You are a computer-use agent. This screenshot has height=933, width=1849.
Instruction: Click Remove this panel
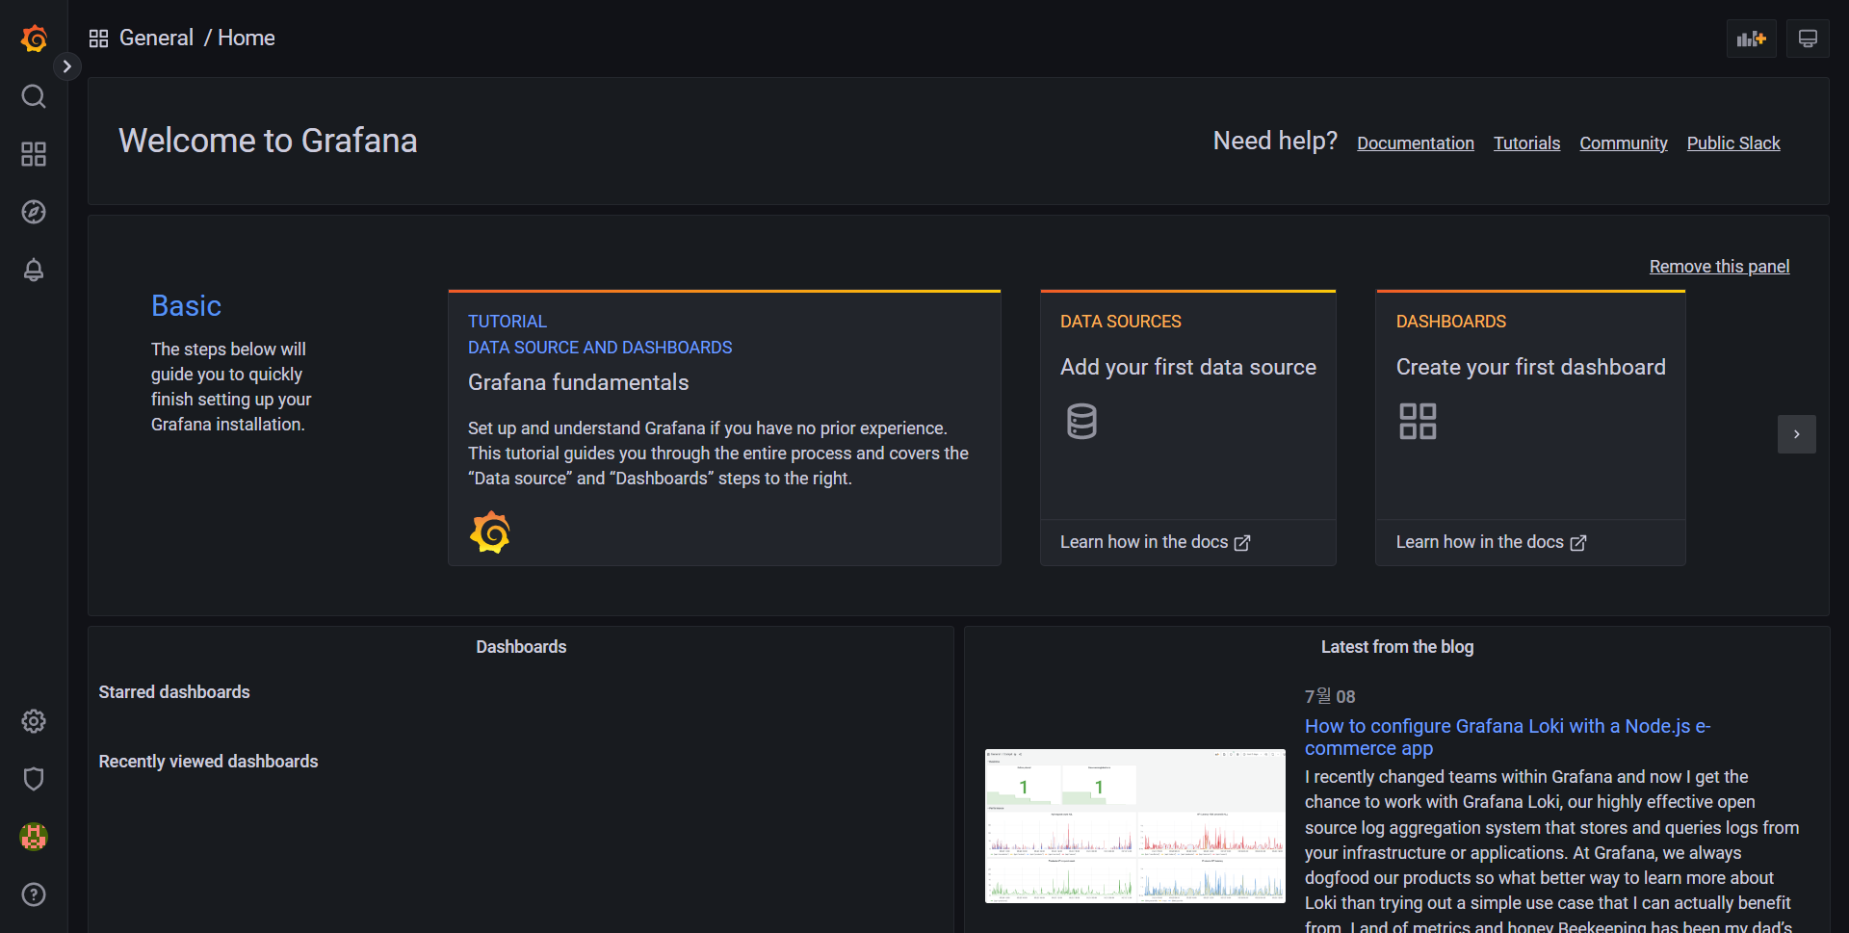pos(1719,267)
